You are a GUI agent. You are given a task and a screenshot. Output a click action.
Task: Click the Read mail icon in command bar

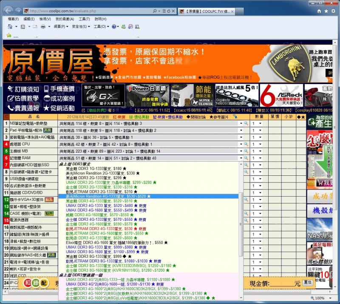click(x=35, y=27)
